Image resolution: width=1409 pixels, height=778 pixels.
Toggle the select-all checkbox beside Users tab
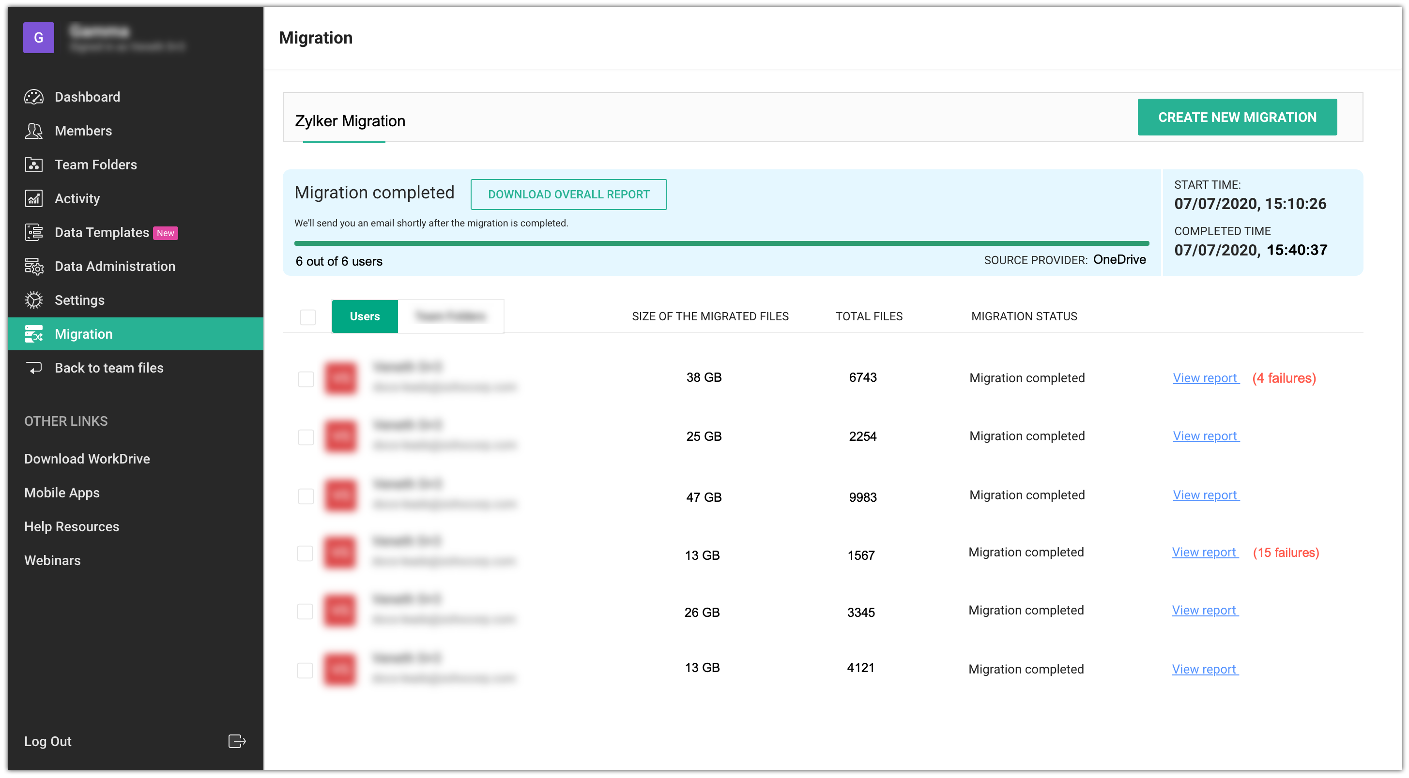pyautogui.click(x=308, y=316)
